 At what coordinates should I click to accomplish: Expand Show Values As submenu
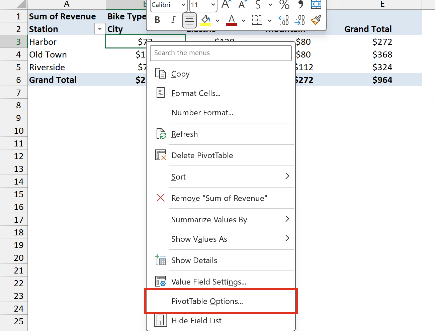221,239
